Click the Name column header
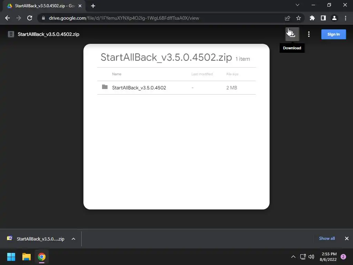Image resolution: width=353 pixels, height=265 pixels. click(x=117, y=74)
